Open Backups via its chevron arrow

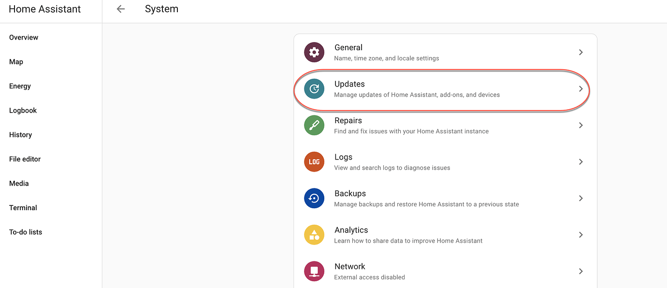pyautogui.click(x=580, y=198)
